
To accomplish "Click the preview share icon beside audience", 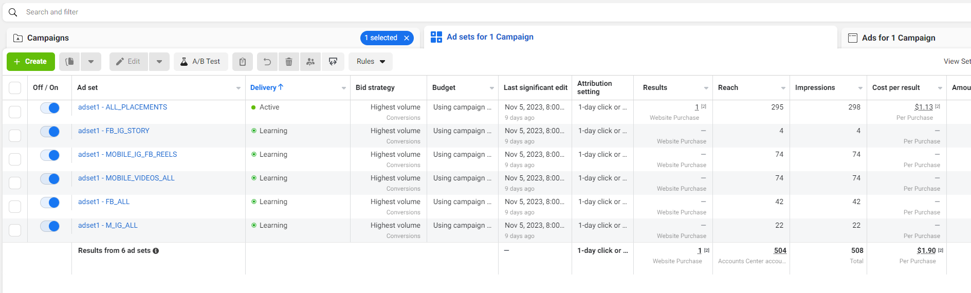I will pyautogui.click(x=333, y=62).
